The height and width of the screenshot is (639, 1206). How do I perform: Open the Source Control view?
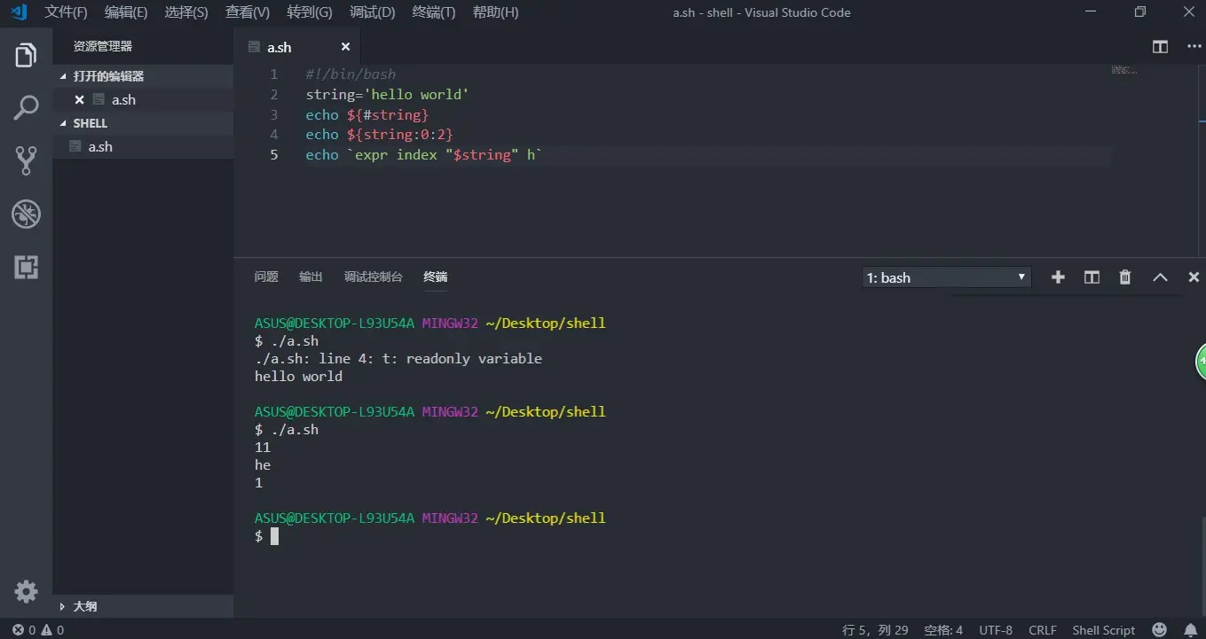pos(26,160)
